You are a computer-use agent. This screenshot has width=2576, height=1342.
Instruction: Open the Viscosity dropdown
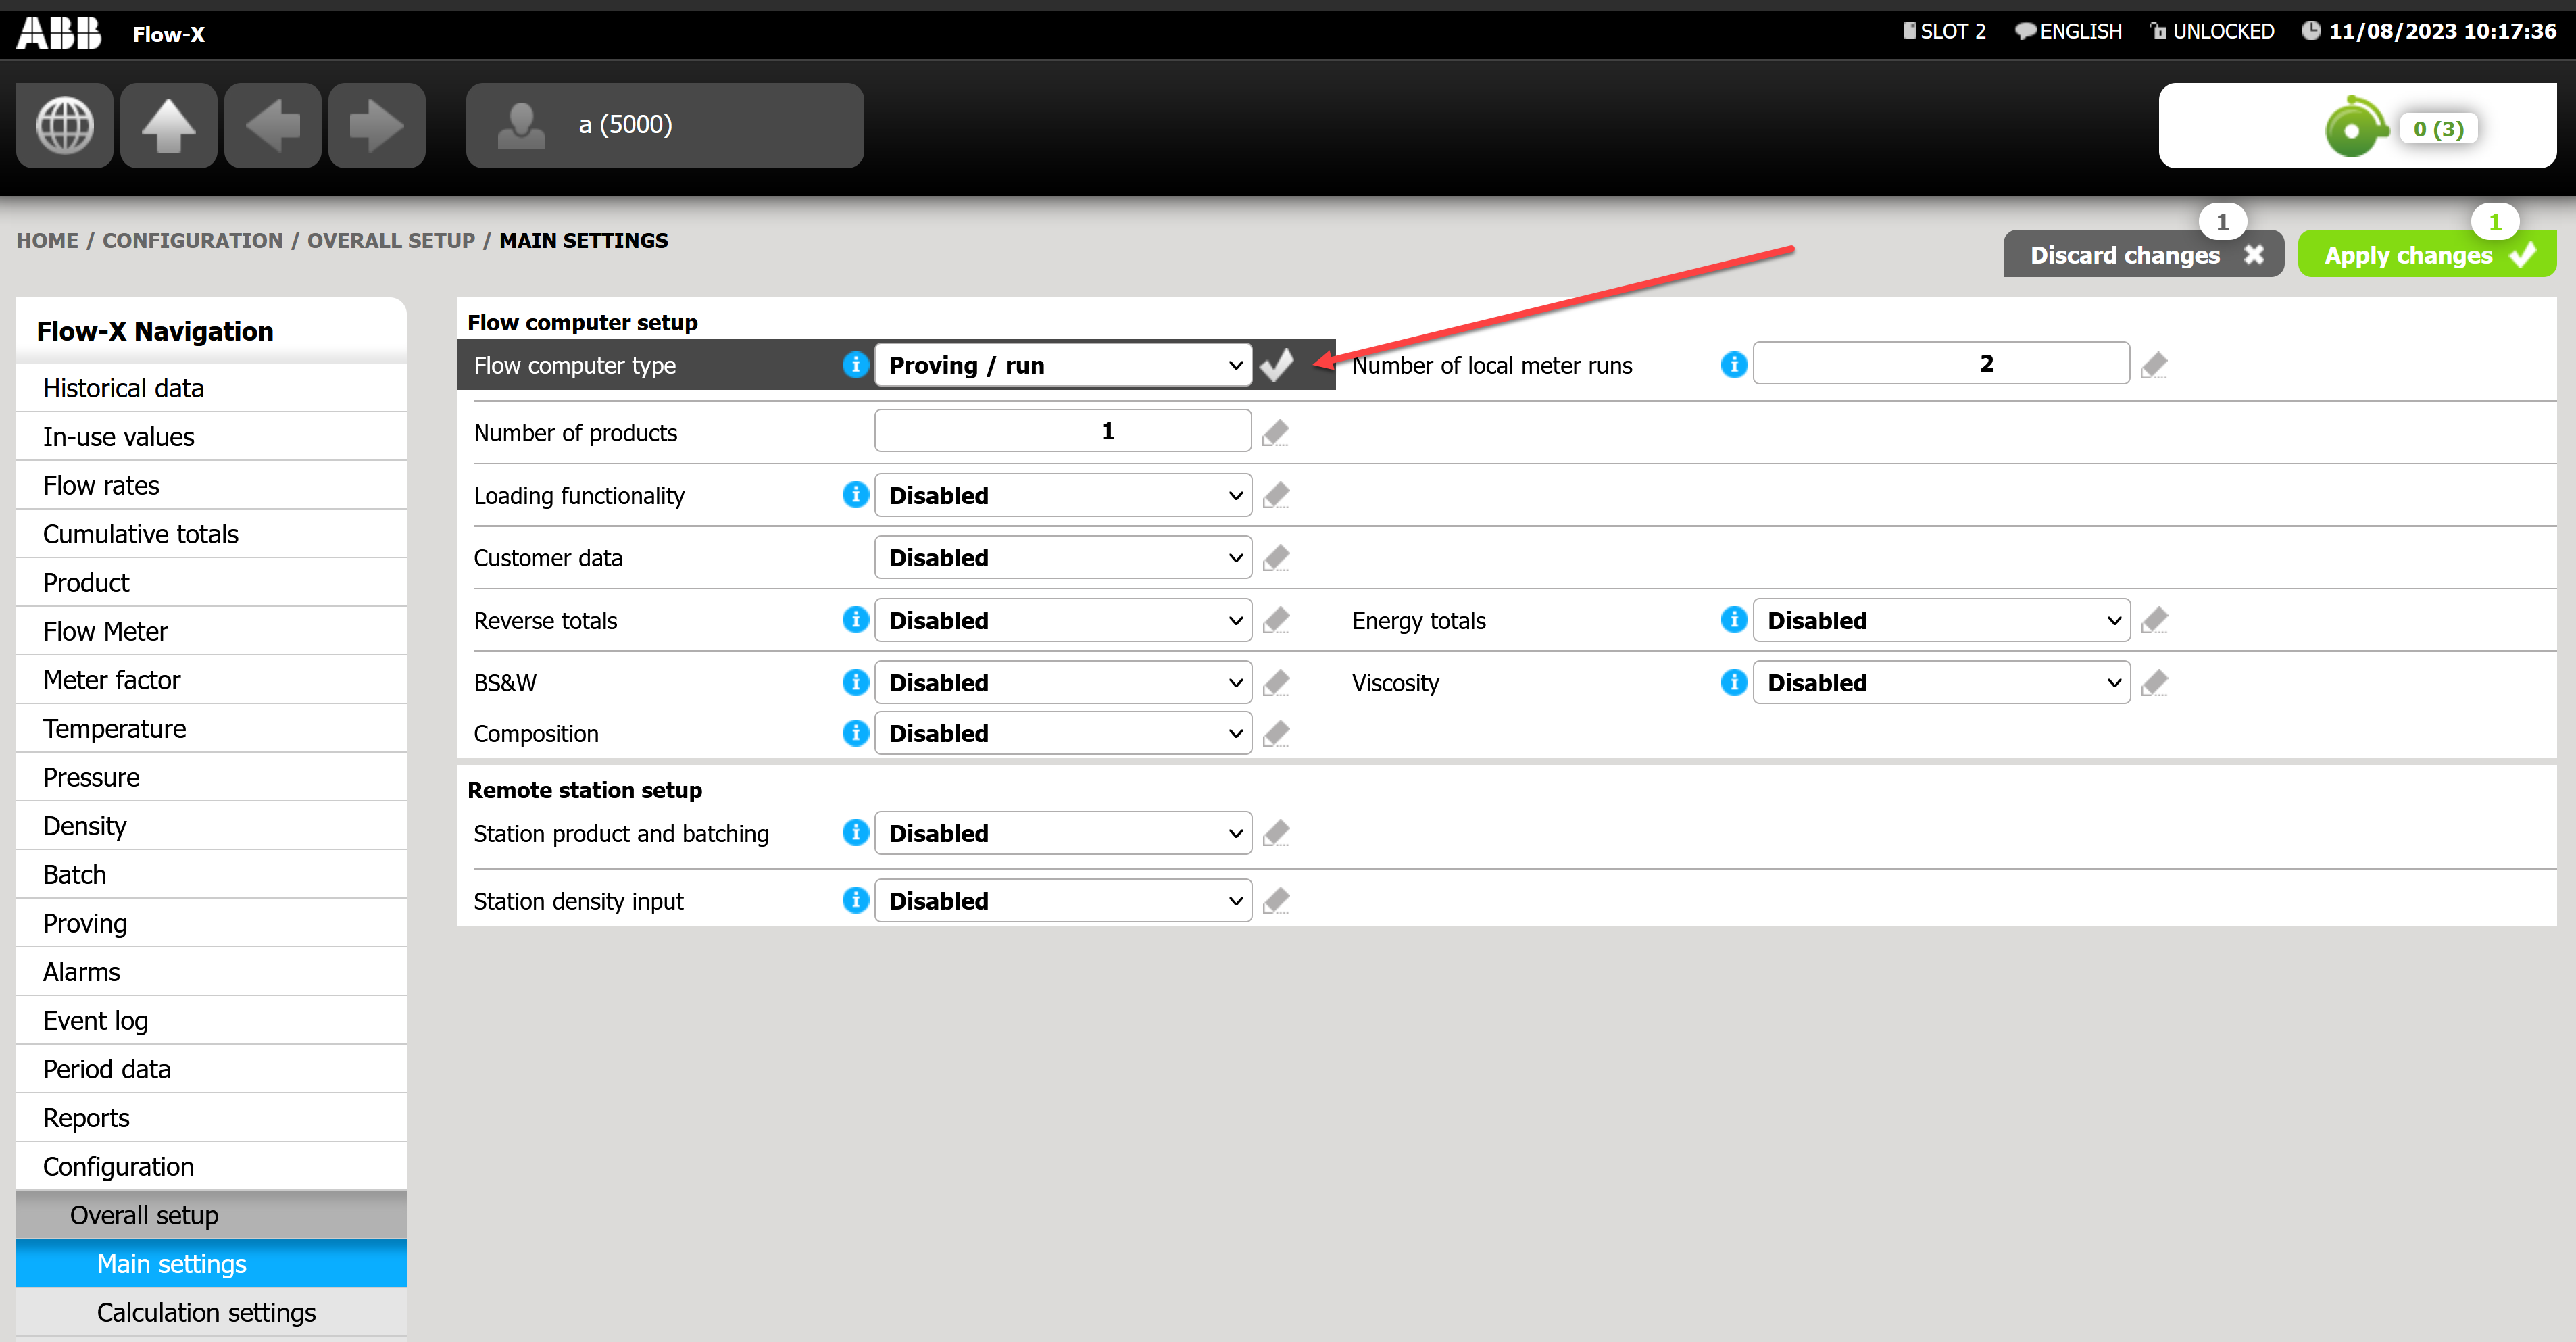coord(1941,682)
